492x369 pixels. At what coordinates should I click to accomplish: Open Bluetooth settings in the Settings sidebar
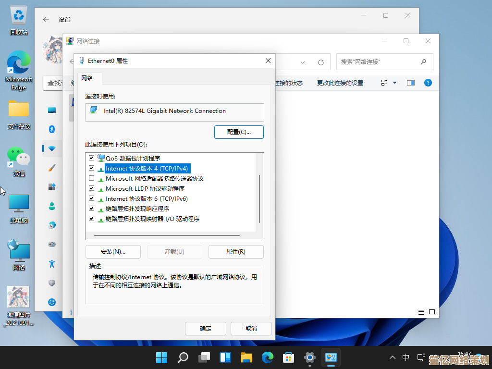click(x=52, y=129)
